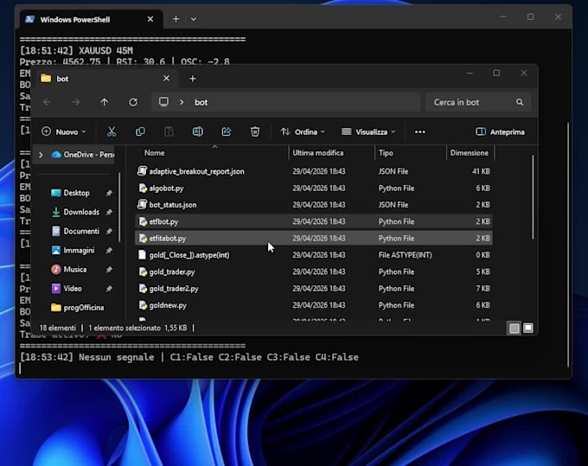Screen dimensions: 588x466
Task: Go back with the left arrow
Action: coord(47,102)
